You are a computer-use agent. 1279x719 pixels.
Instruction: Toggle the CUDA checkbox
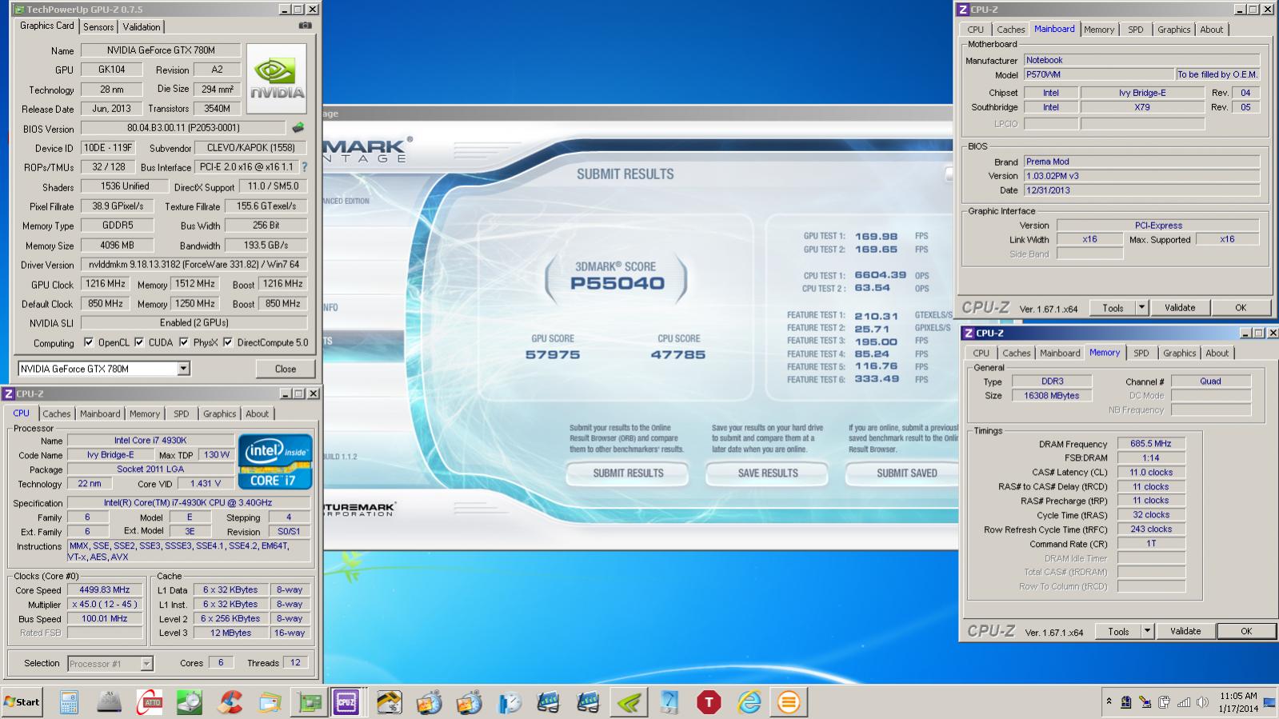point(139,342)
